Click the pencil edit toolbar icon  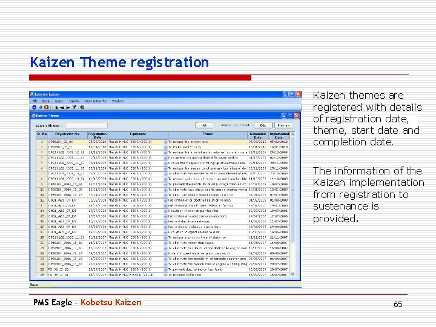coord(41,107)
